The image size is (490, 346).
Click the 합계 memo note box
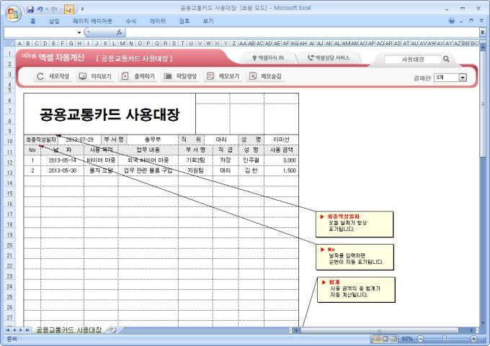pos(356,290)
